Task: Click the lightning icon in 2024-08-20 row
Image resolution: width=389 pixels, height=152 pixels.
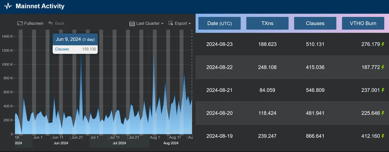Action: tap(383, 113)
